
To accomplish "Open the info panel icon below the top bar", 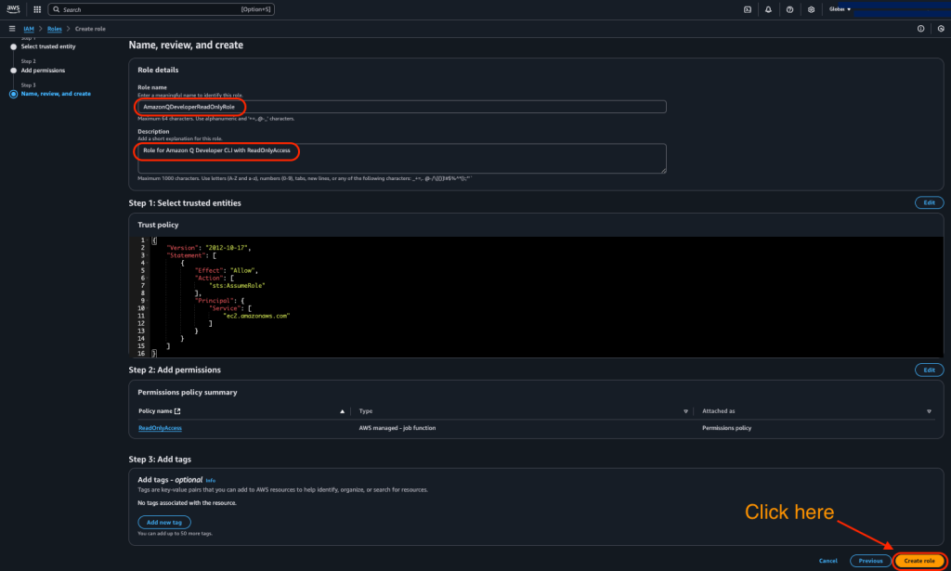I will coord(920,29).
